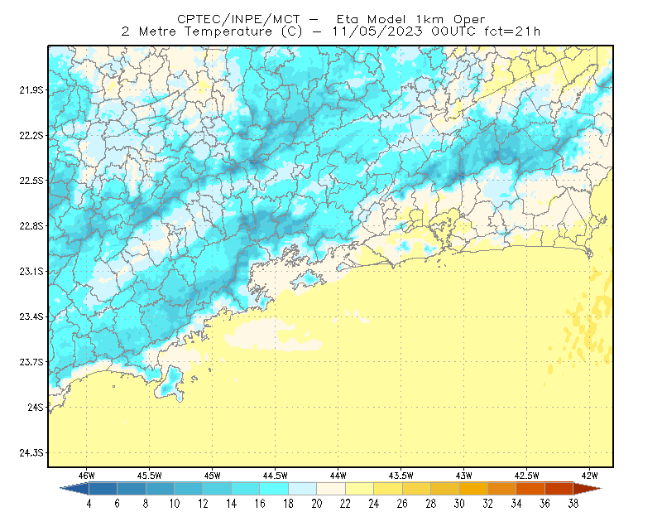
Task: Click the longitude label '46W'
Action: [x=87, y=476]
